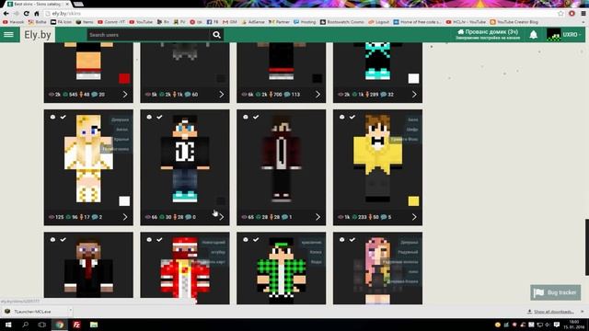This screenshot has width=589, height=331.
Task: Click the eye icon on red Santa skin
Action: click(x=149, y=239)
